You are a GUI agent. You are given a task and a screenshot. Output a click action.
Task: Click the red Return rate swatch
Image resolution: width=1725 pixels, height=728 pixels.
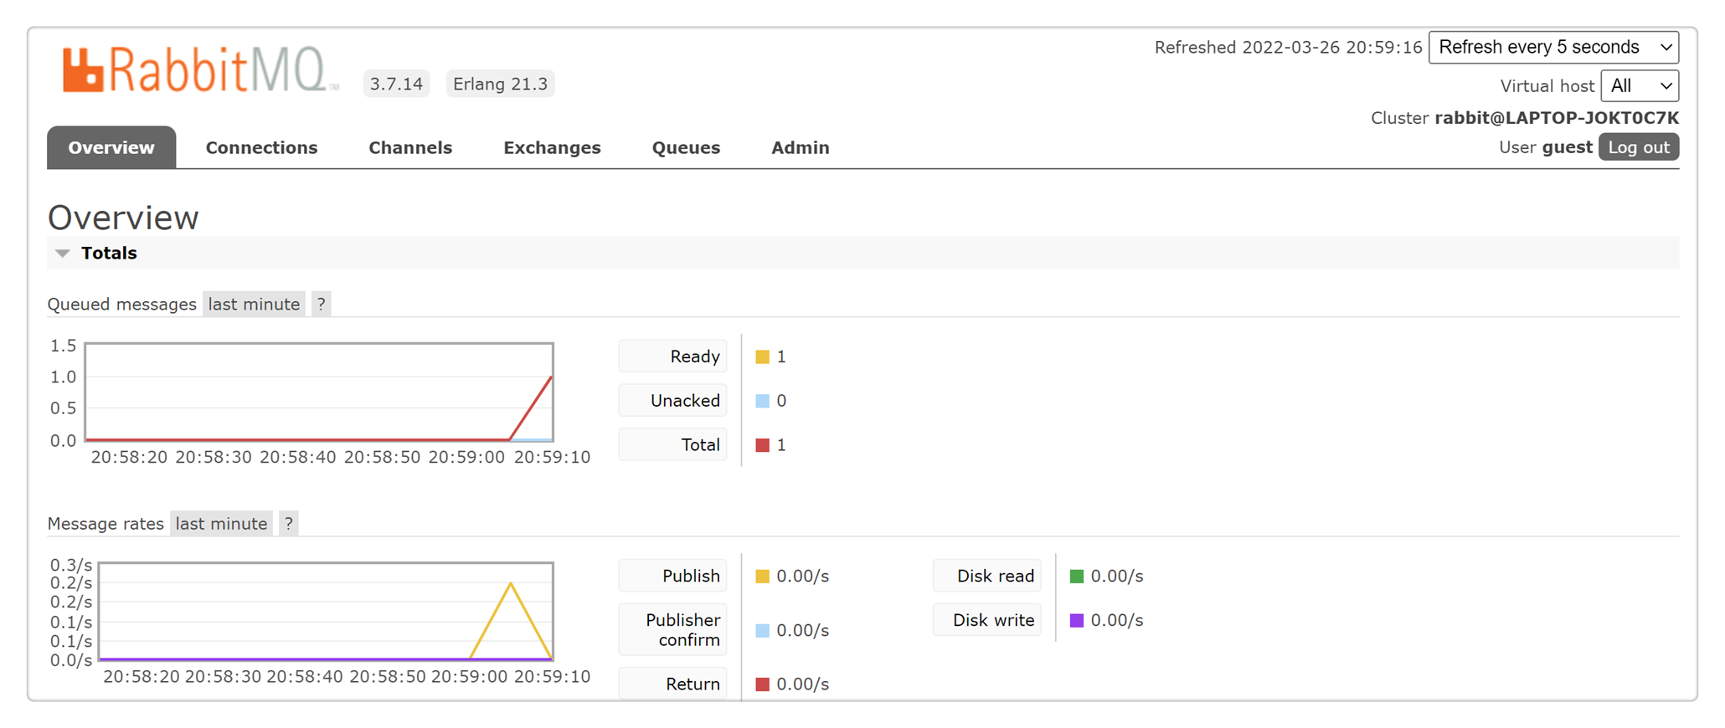tap(762, 684)
